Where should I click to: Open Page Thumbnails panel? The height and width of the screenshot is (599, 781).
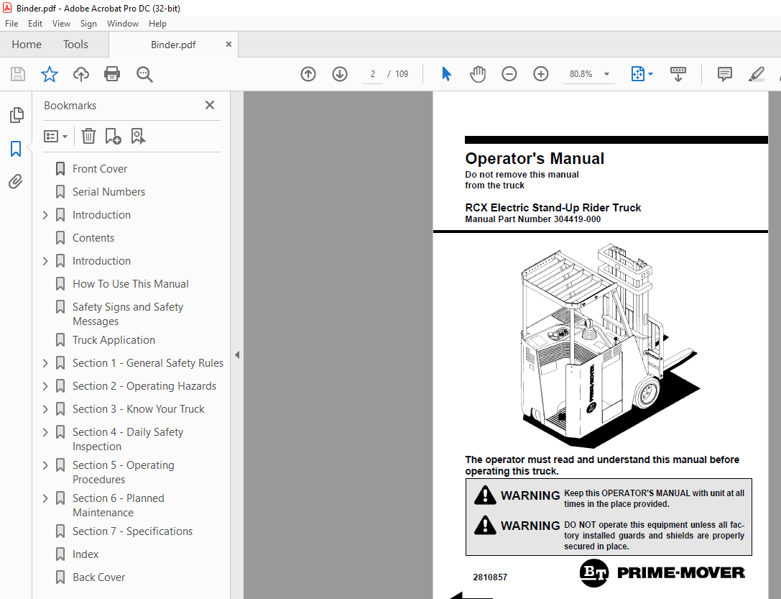17,114
